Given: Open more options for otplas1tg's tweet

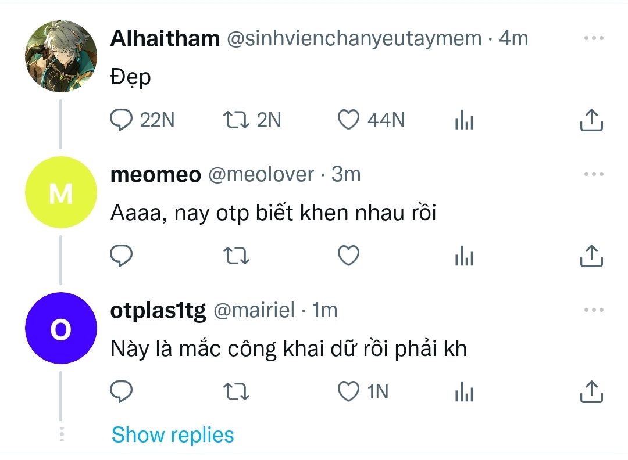Looking at the screenshot, I should (x=594, y=310).
